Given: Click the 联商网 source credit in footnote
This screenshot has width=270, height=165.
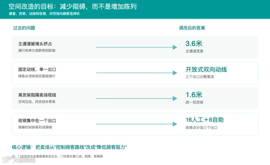Looking at the screenshot, I should (98, 156).
